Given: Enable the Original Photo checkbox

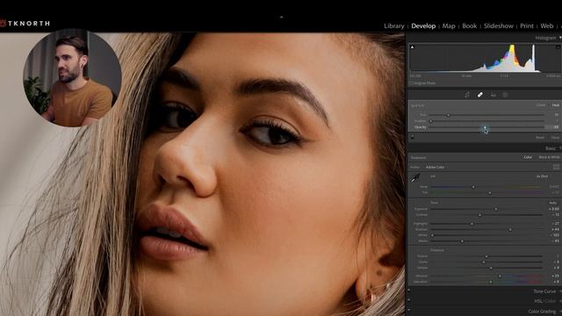Looking at the screenshot, I should 412,83.
